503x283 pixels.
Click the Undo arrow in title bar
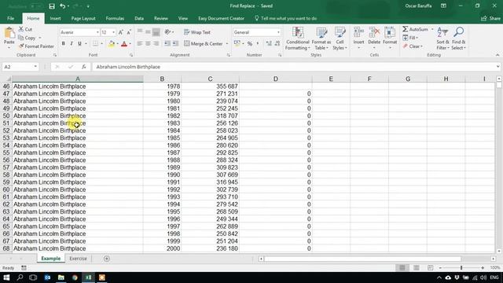click(62, 6)
